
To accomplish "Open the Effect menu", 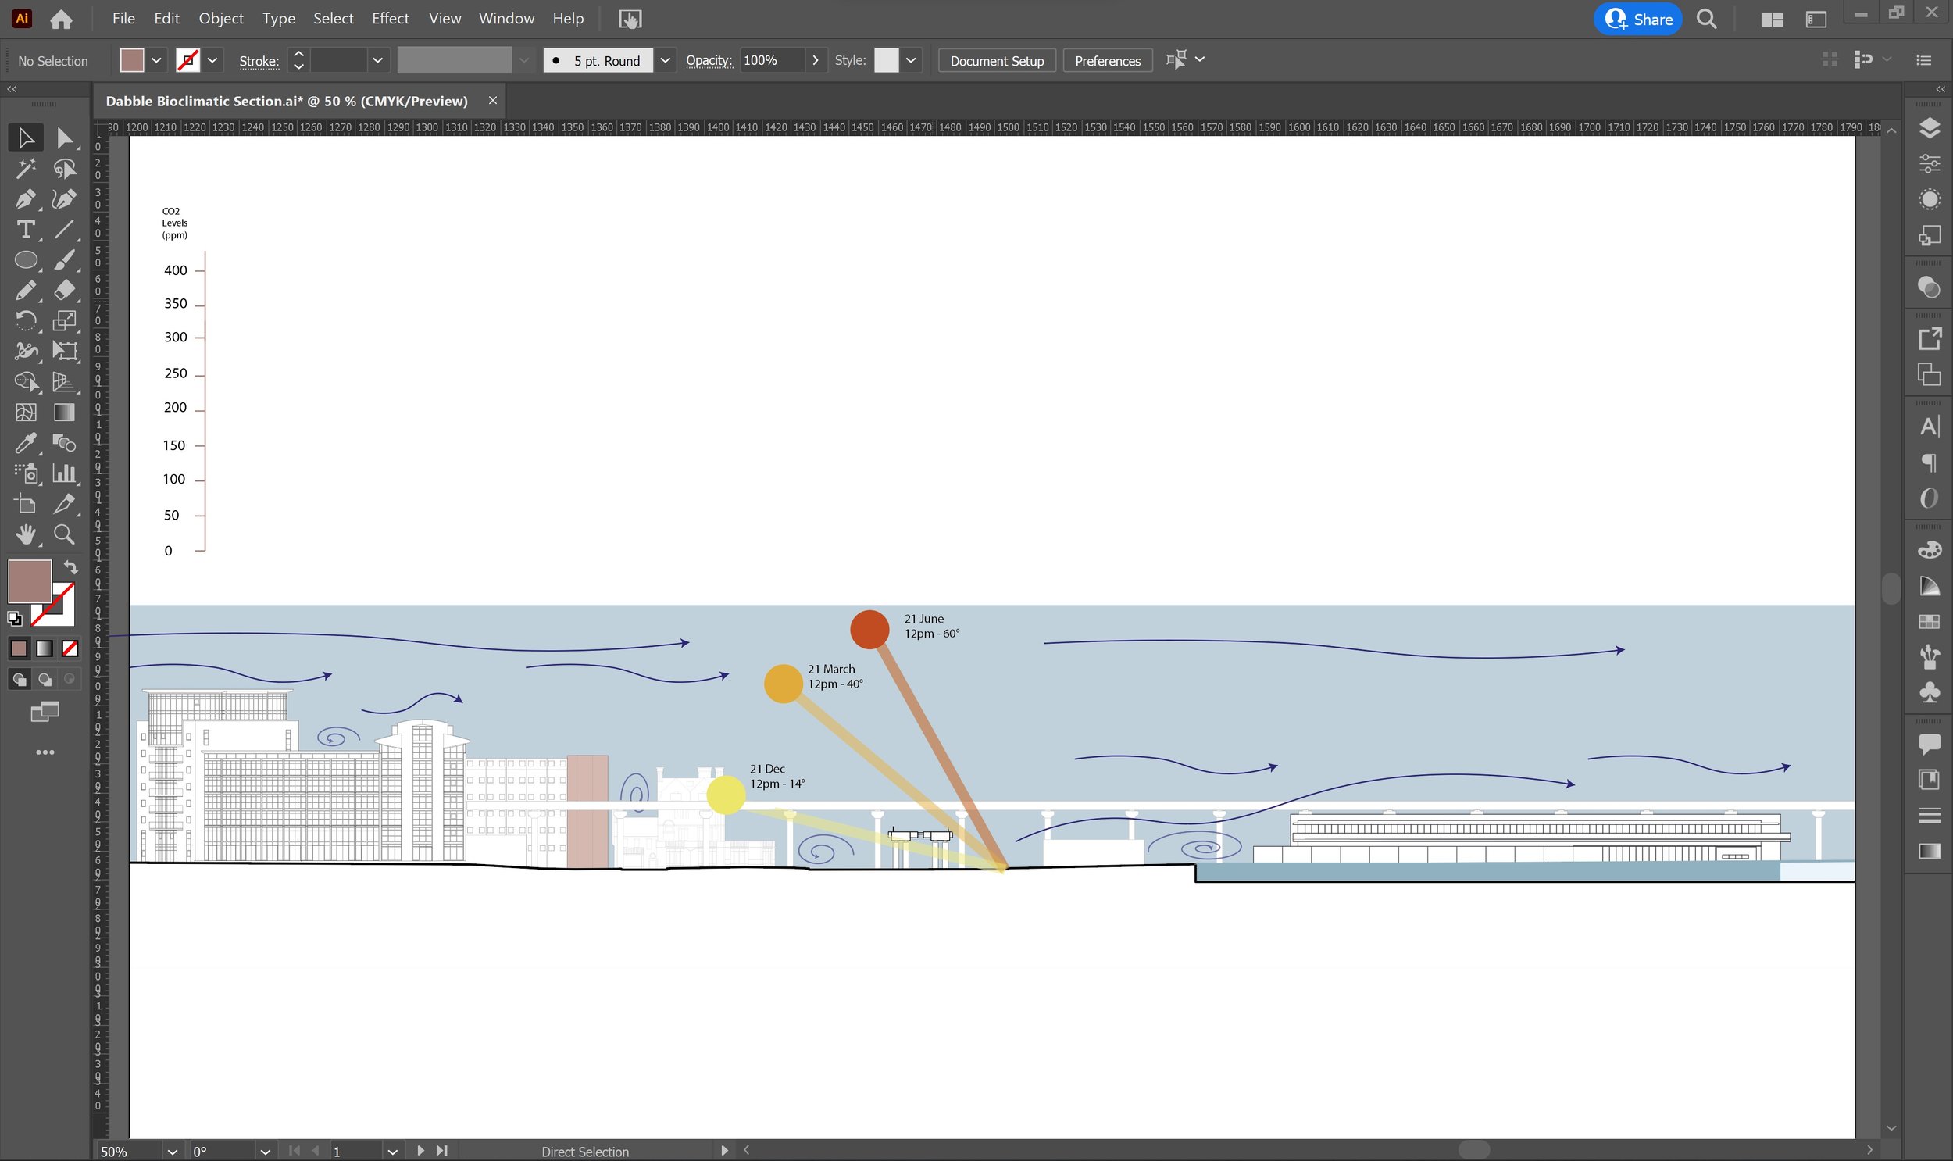I will point(391,18).
